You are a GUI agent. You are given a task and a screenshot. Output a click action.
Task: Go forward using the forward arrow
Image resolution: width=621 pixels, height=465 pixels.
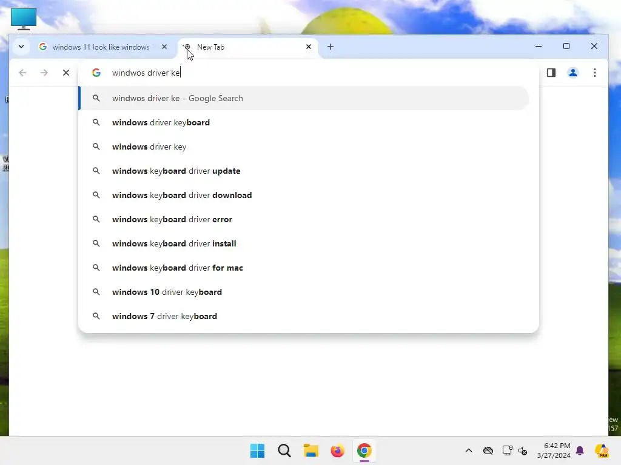(x=44, y=73)
